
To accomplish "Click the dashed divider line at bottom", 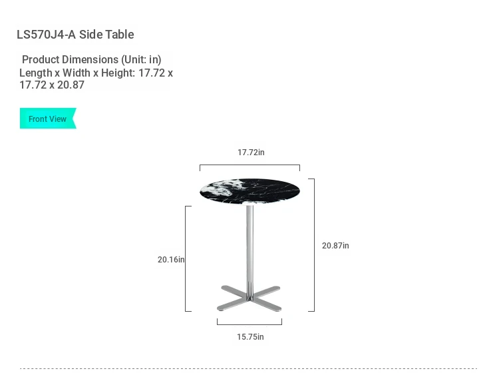I will point(249,368).
